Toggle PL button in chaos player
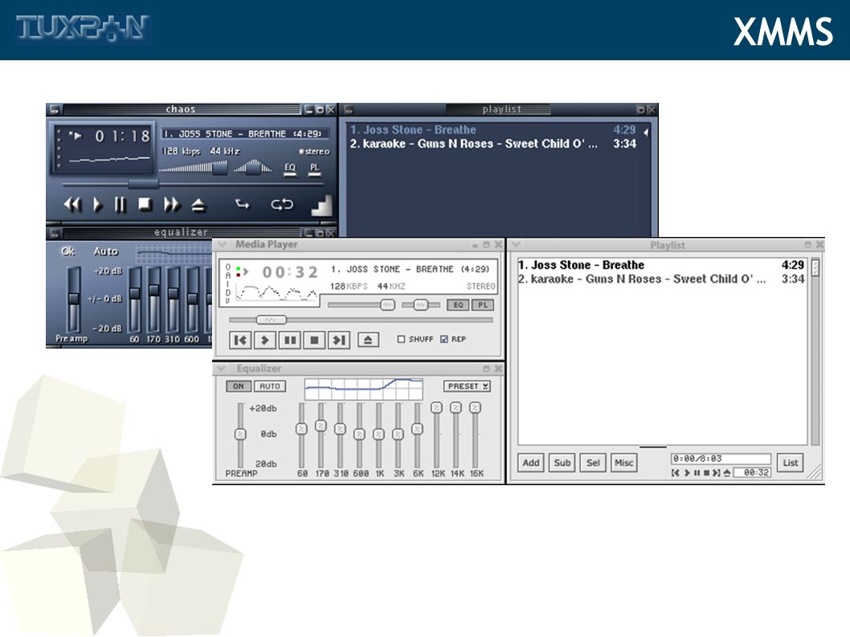This screenshot has width=850, height=637. point(314,169)
